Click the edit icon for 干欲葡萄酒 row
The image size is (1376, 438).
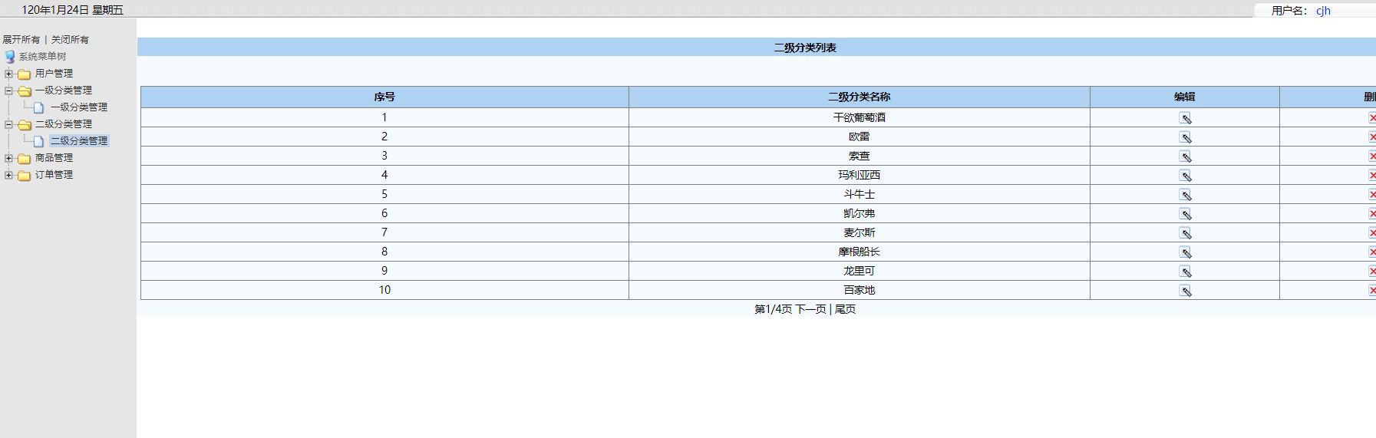click(x=1185, y=118)
